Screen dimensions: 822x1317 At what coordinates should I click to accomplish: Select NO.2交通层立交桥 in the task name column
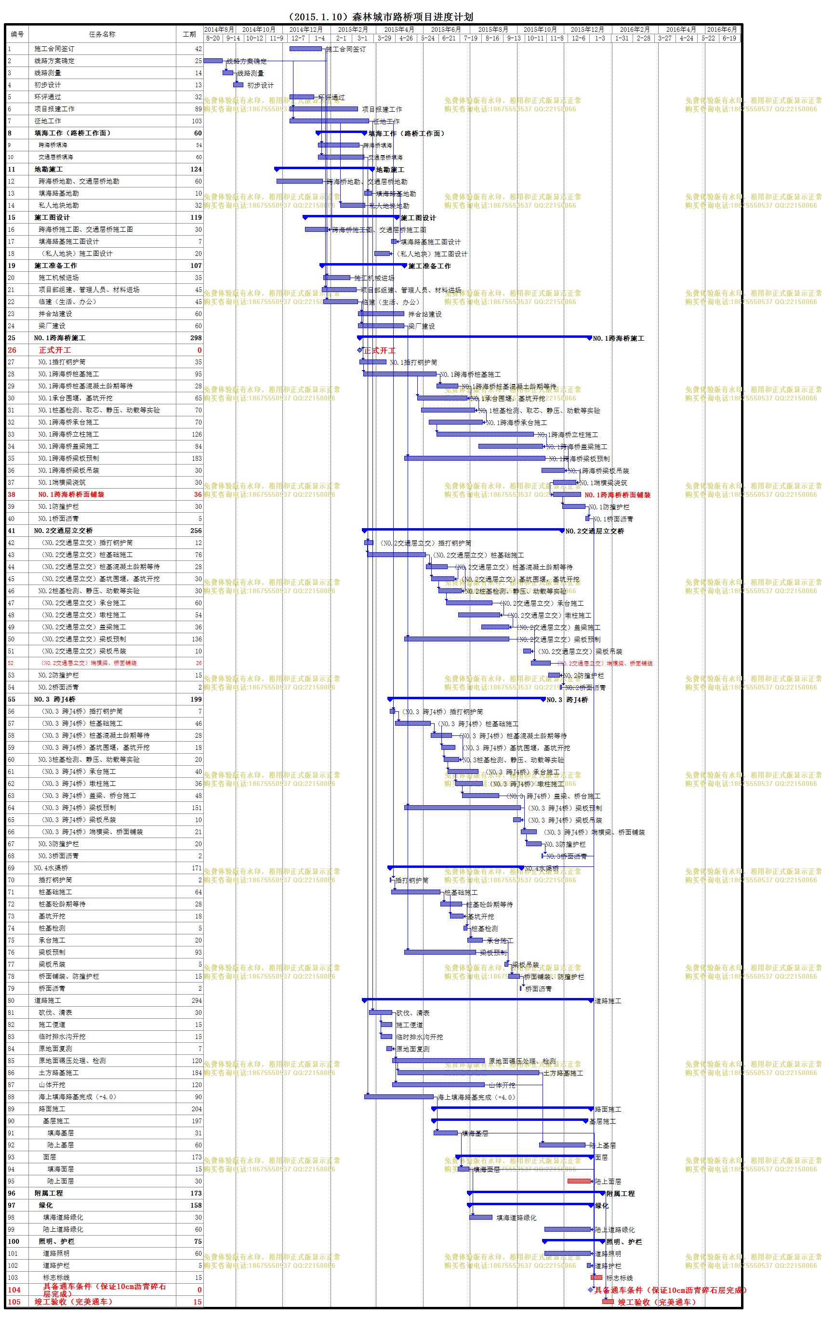click(x=63, y=531)
